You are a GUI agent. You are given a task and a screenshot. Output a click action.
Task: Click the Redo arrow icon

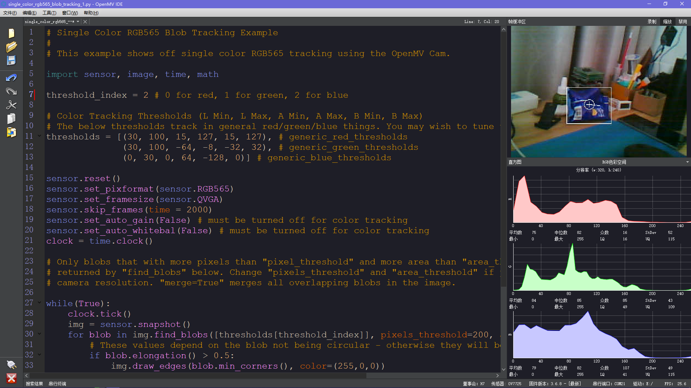pos(11,91)
